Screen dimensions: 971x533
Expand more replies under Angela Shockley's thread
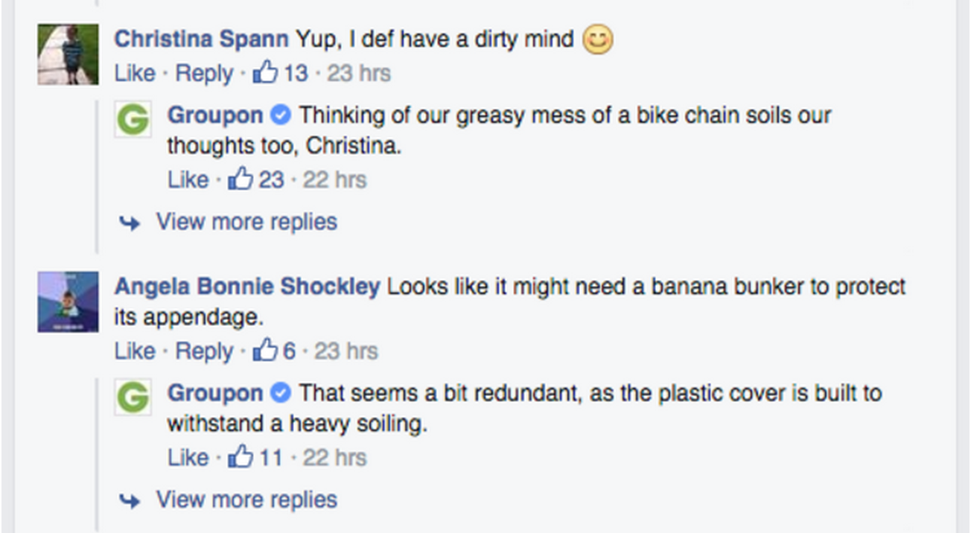[246, 499]
